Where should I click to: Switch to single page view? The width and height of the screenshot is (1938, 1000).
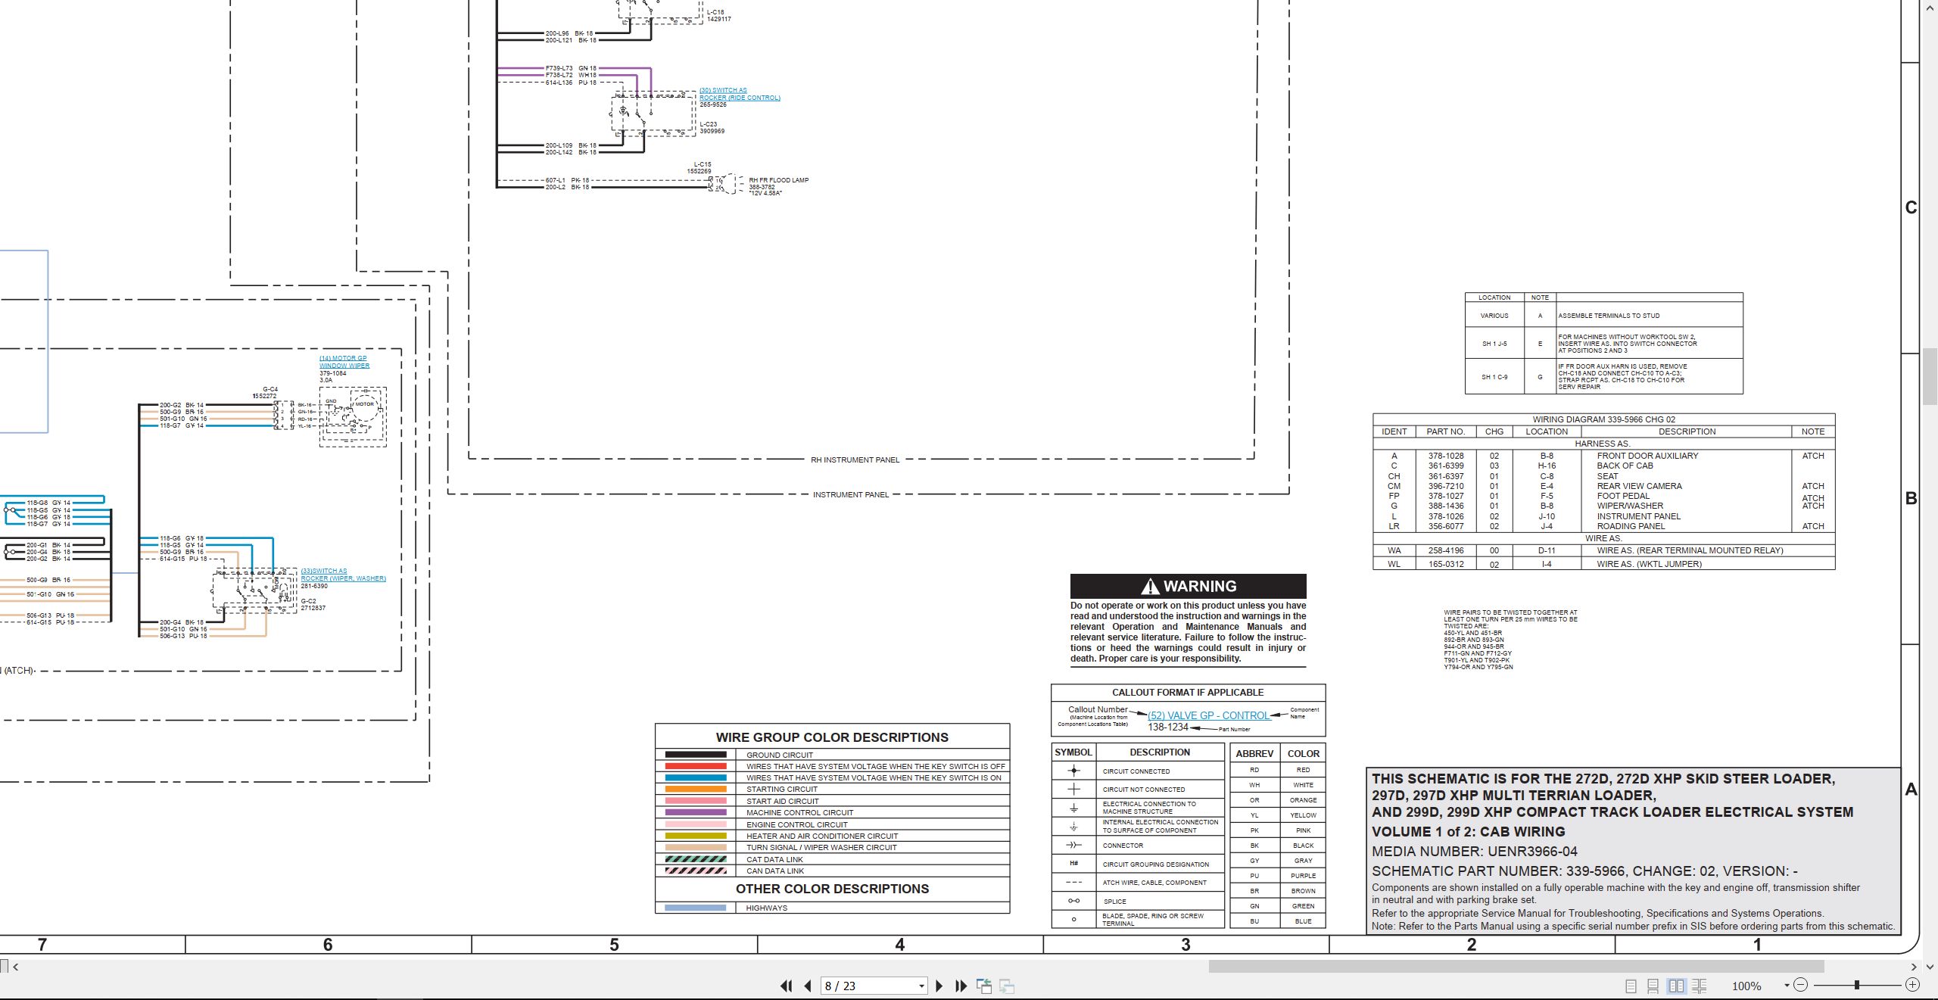1631,986
